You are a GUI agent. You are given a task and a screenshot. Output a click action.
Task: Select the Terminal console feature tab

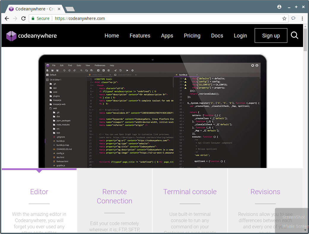coord(190,201)
